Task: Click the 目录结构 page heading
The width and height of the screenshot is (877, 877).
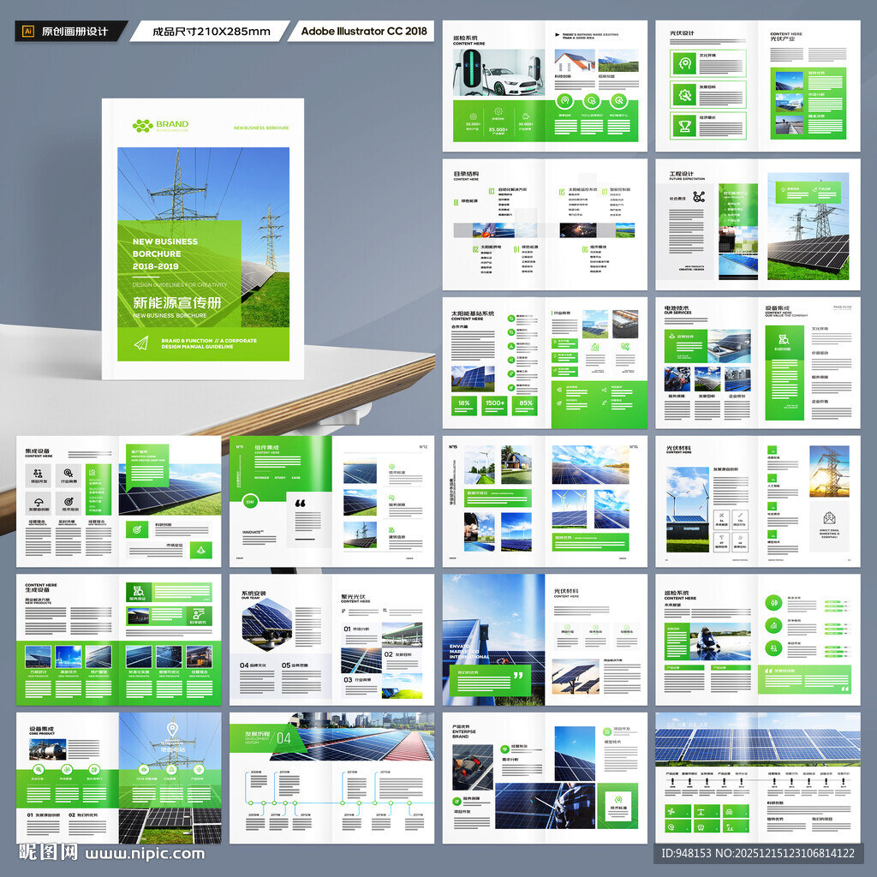Action: (x=466, y=174)
